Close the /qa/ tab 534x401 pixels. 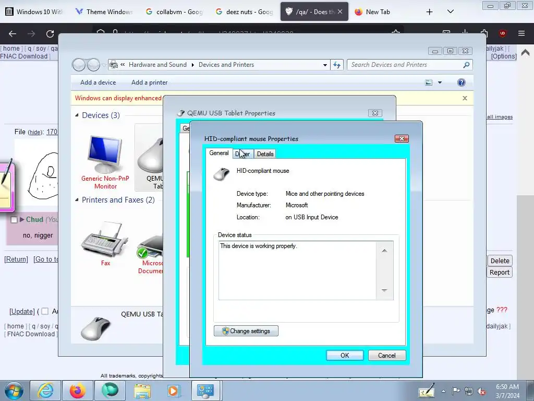(x=340, y=12)
